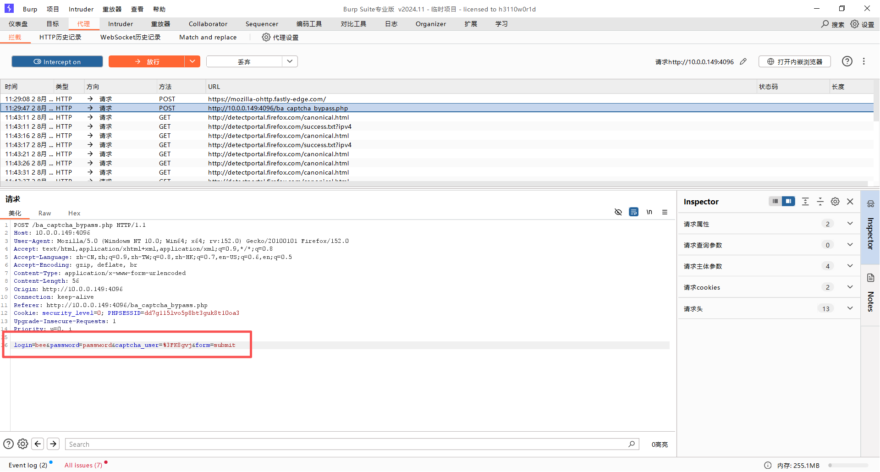
Task: Click the Inspector expand all sections icon
Action: 805,202
